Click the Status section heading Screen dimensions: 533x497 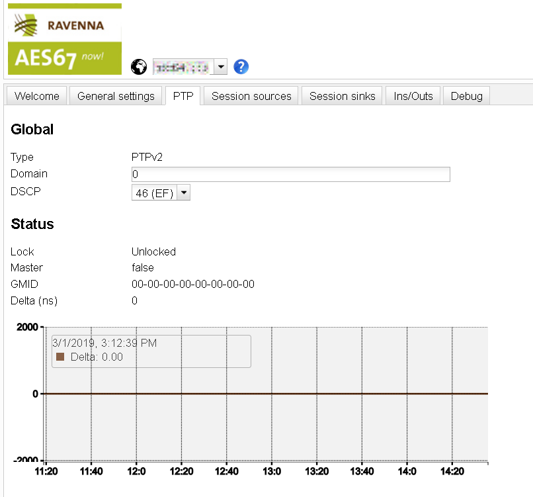click(32, 224)
